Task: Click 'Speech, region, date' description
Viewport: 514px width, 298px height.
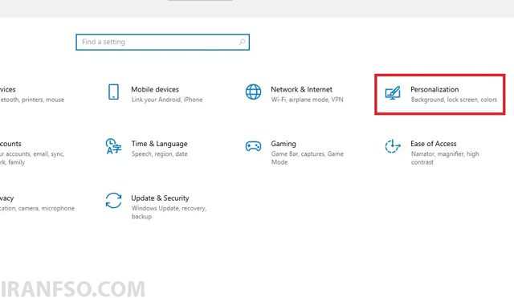Action: tap(159, 153)
